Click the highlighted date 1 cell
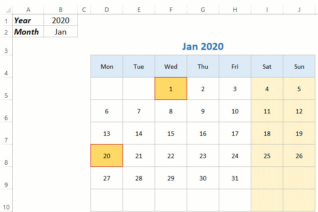318x212 pixels. 171,89
